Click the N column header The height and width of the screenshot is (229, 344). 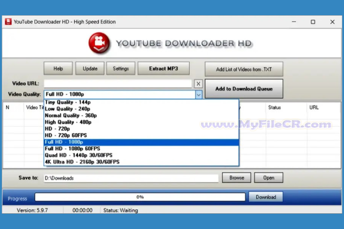point(13,108)
